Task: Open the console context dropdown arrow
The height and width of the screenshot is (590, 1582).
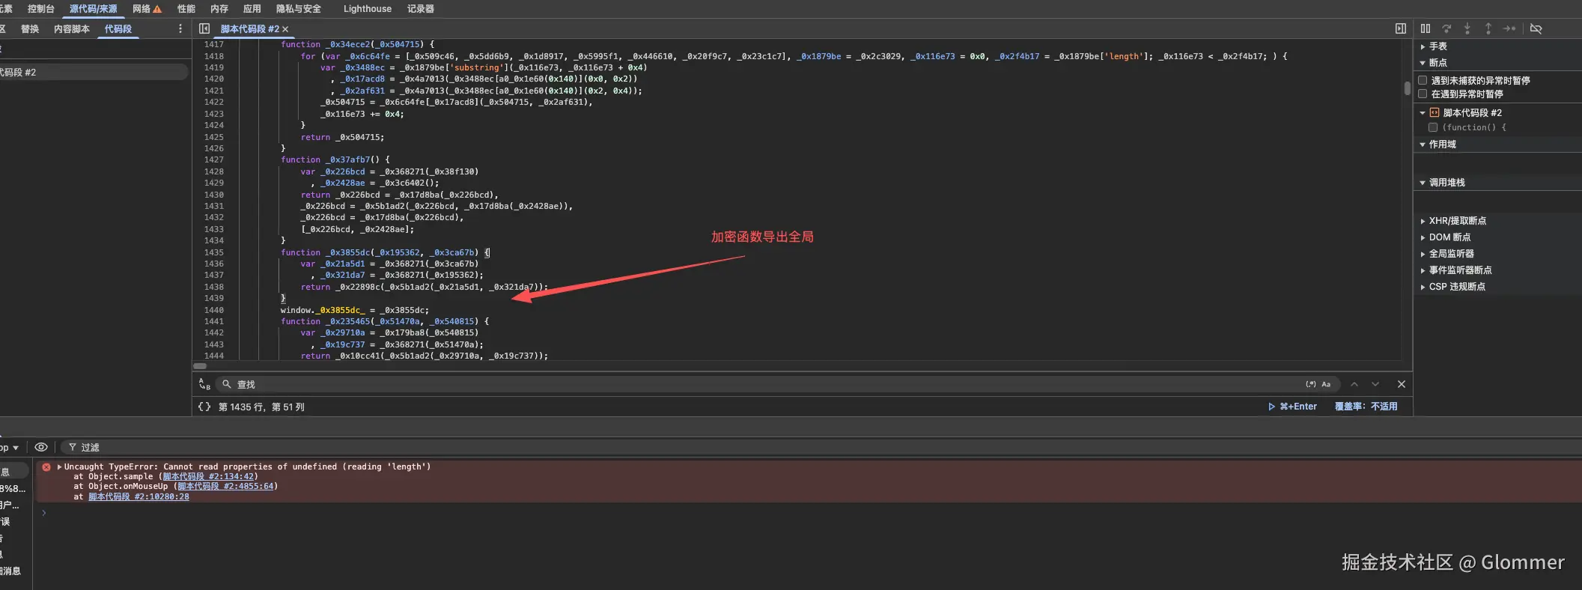Action: tap(16, 448)
